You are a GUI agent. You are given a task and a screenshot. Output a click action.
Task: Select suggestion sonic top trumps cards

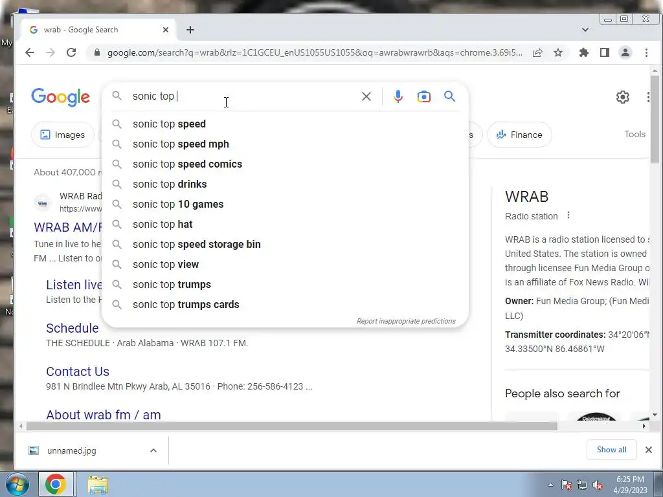[285, 305]
